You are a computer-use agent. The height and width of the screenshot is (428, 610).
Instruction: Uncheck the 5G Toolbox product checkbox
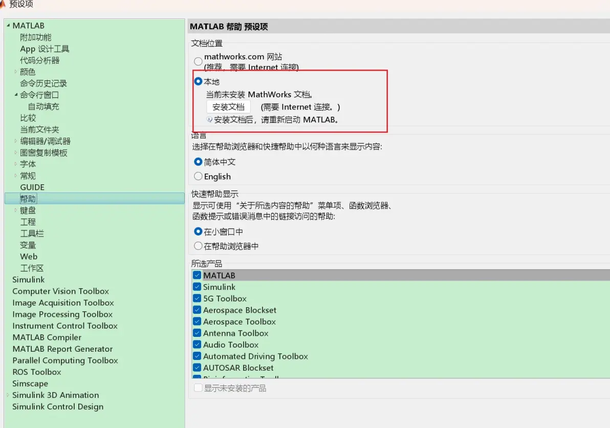(x=197, y=298)
